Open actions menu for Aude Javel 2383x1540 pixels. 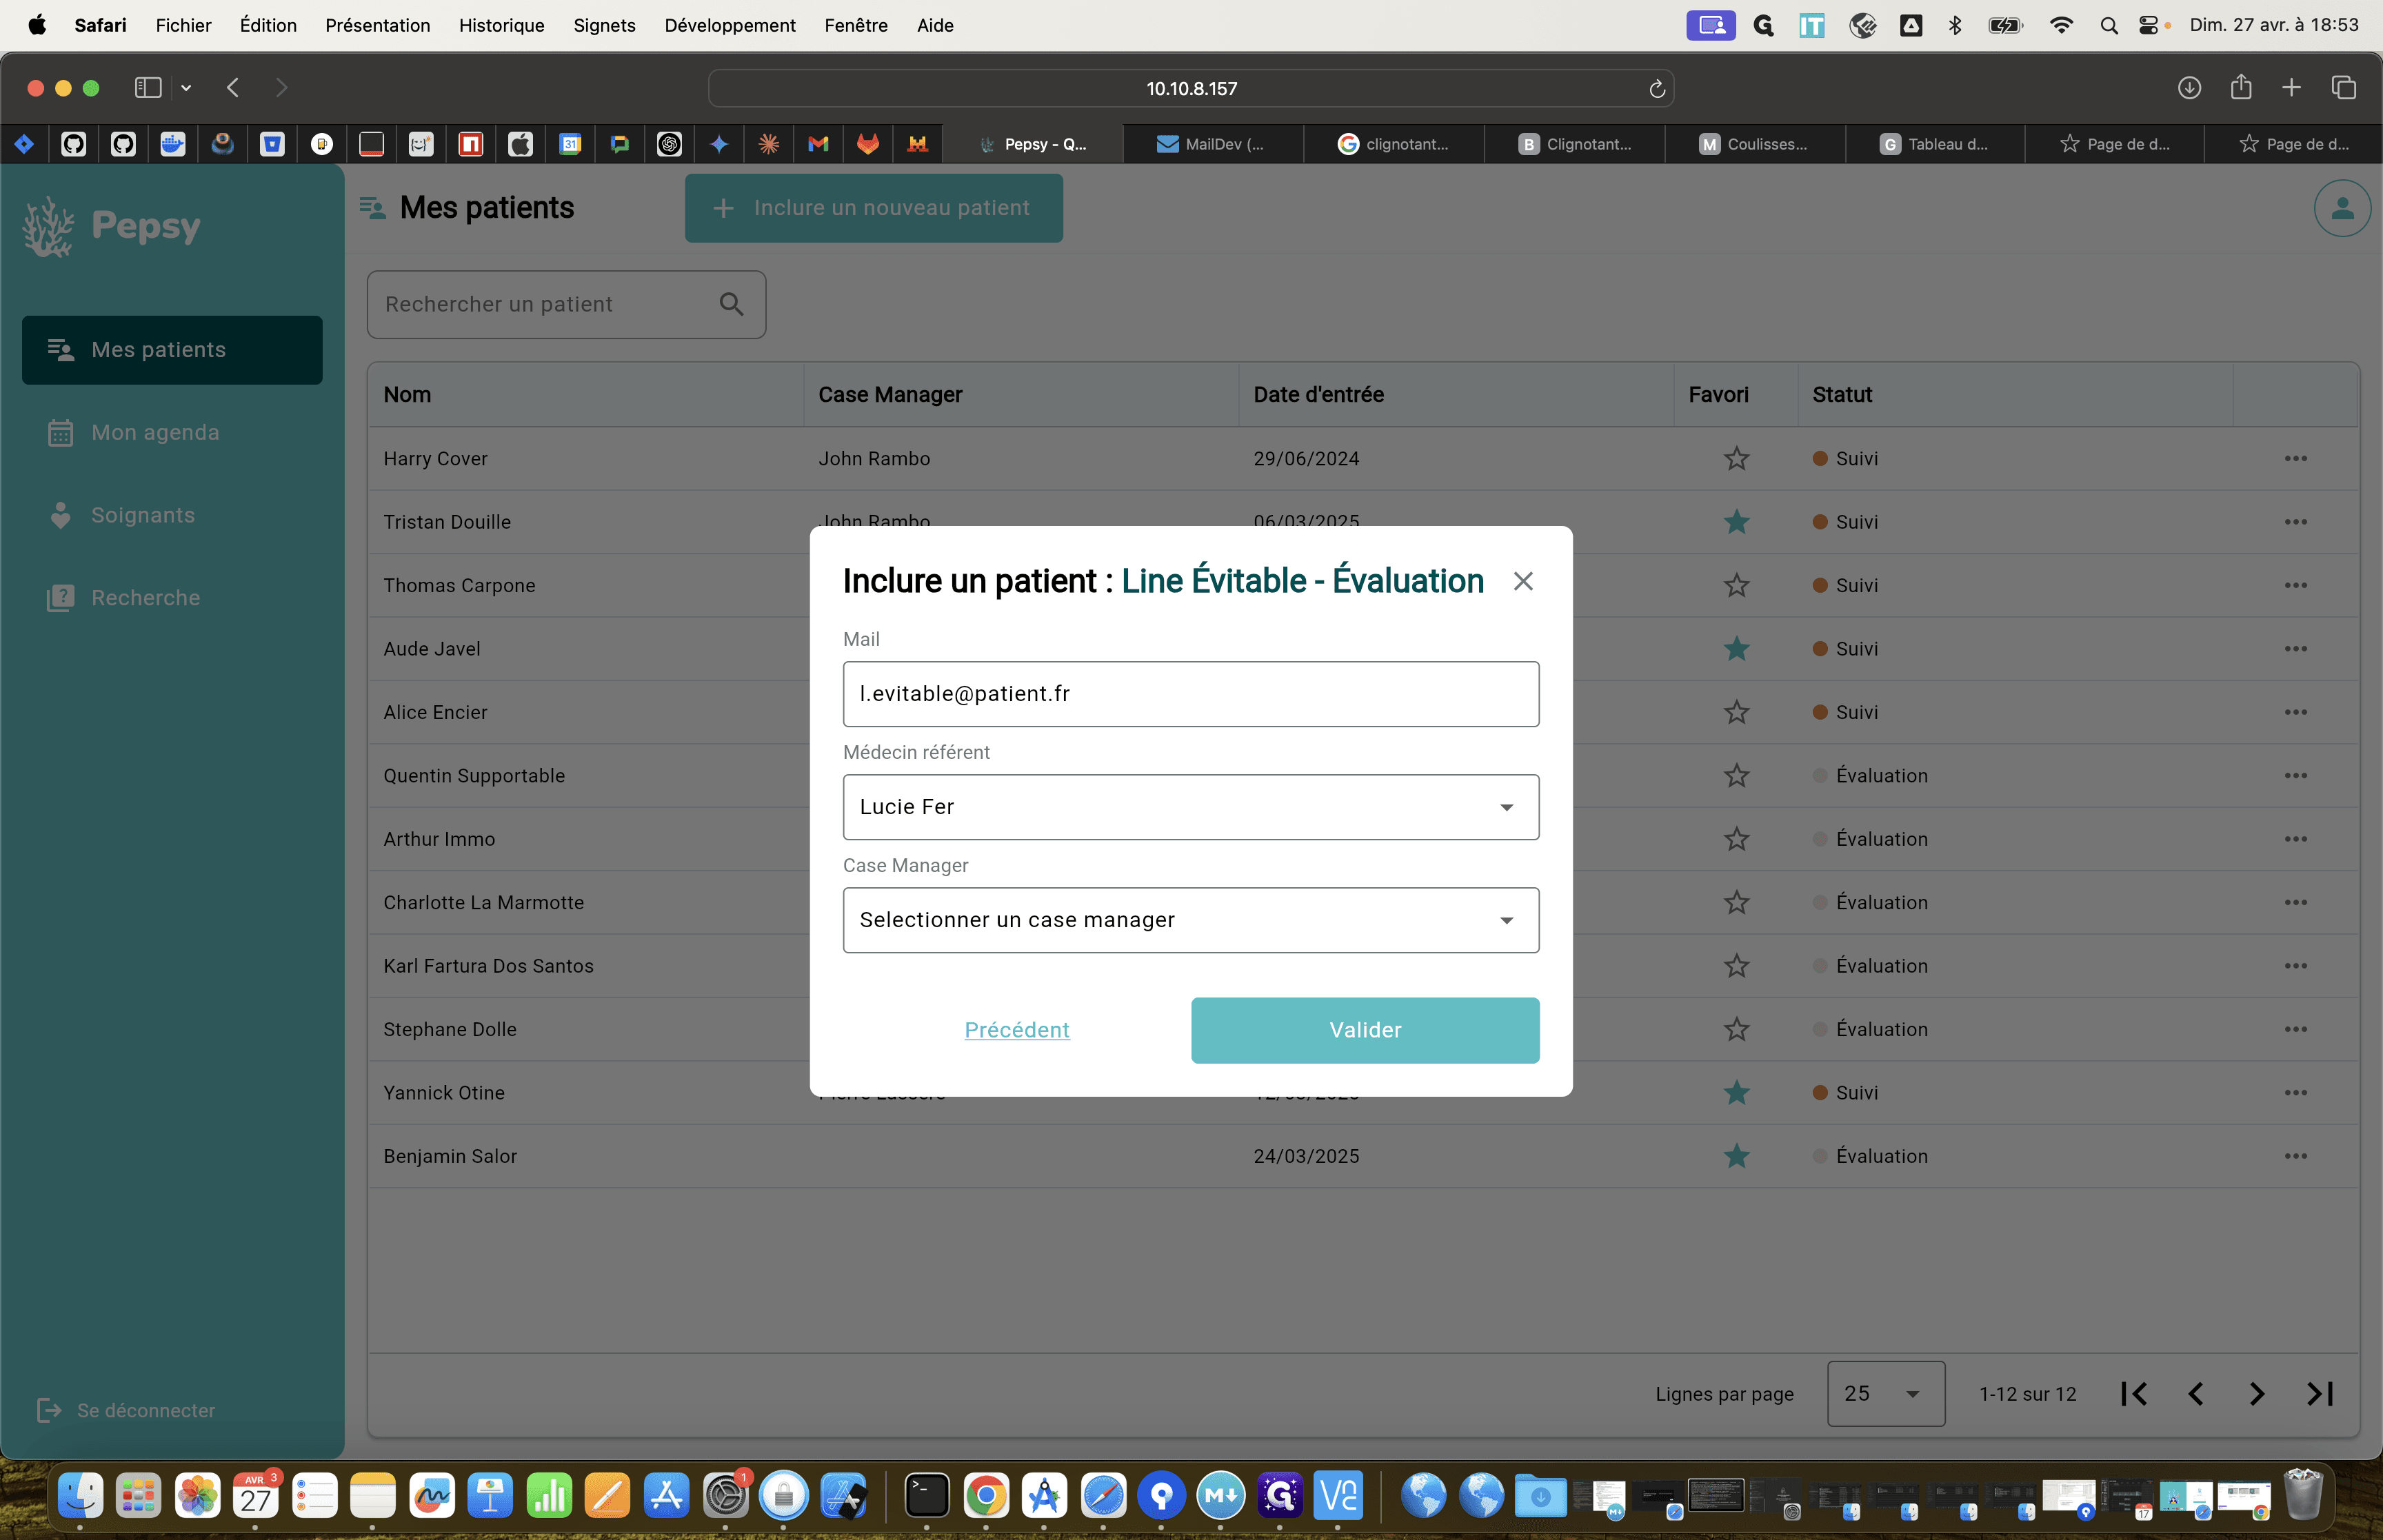point(2295,649)
